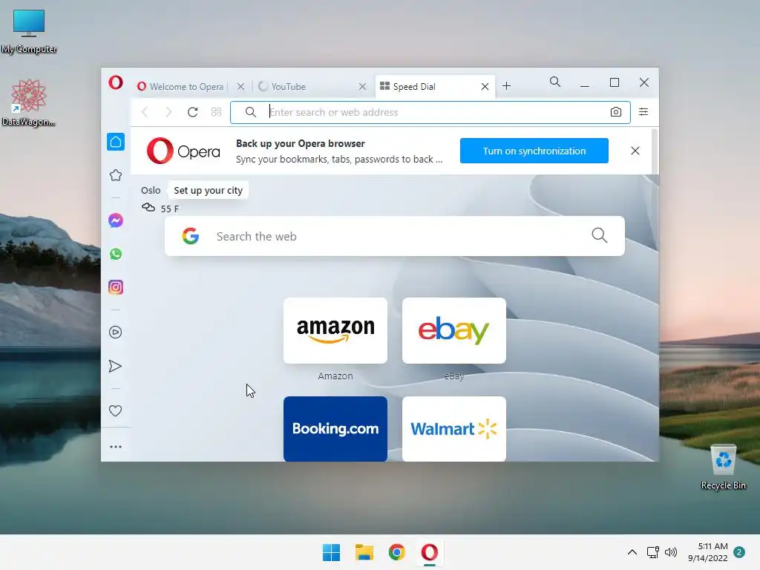Viewport: 760px width, 570px height.
Task: Open My Flow arrow icon in the sidebar
Action: [x=115, y=366]
